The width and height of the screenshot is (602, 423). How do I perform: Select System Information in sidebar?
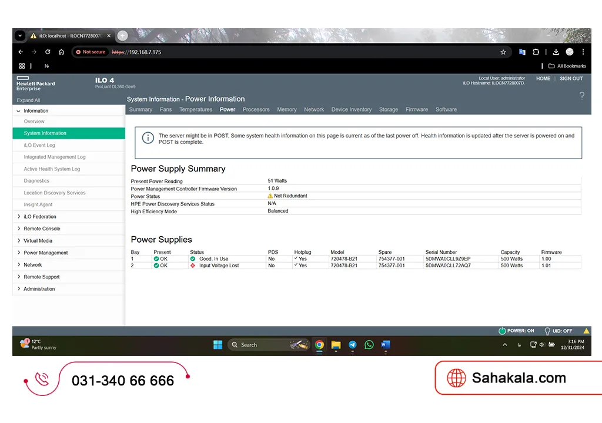(69, 133)
